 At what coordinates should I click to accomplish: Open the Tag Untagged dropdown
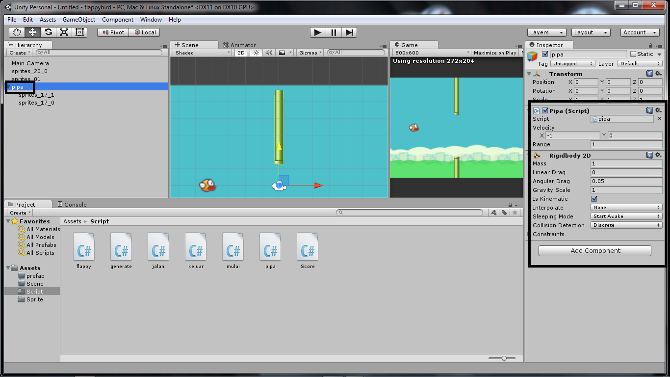(572, 64)
